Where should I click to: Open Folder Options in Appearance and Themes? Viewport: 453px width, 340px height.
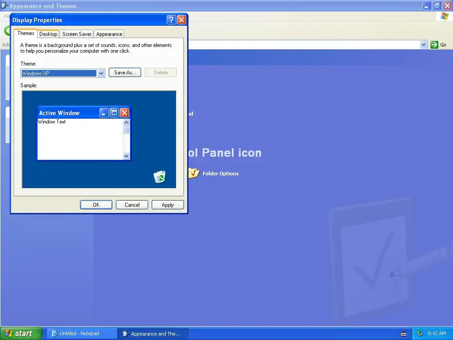220,174
